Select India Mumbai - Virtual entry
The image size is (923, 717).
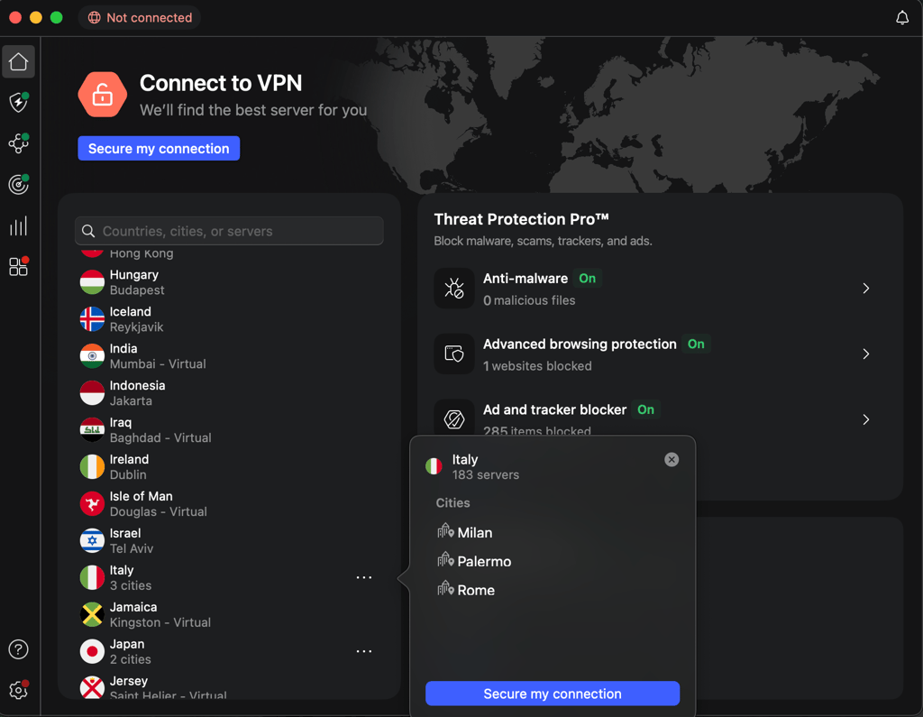click(229, 356)
